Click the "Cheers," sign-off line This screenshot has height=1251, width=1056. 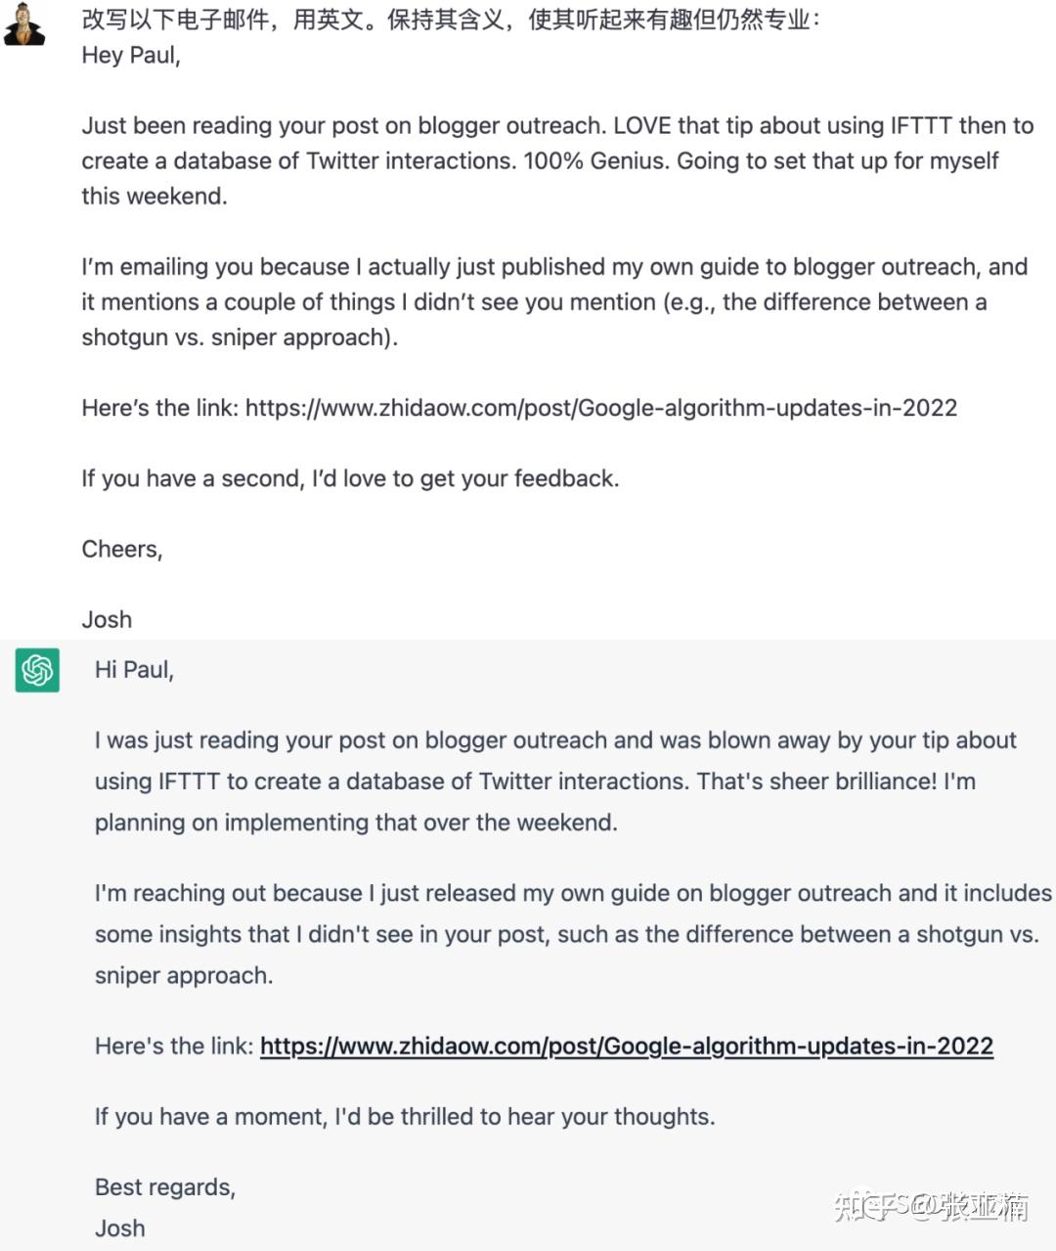(x=122, y=549)
